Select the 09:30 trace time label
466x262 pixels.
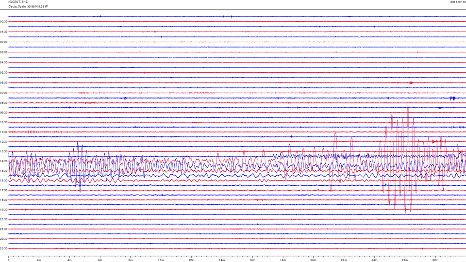pos(4,113)
